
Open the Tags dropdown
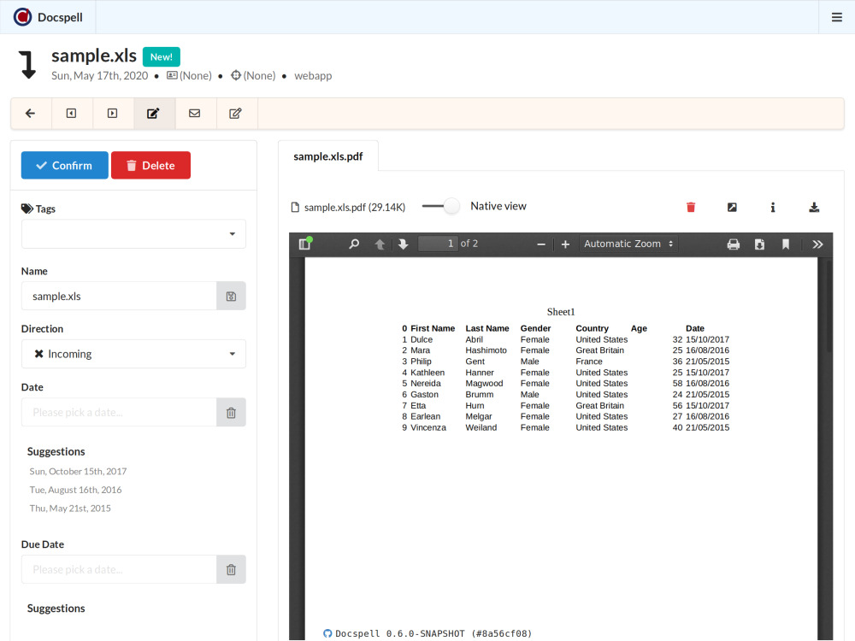133,234
